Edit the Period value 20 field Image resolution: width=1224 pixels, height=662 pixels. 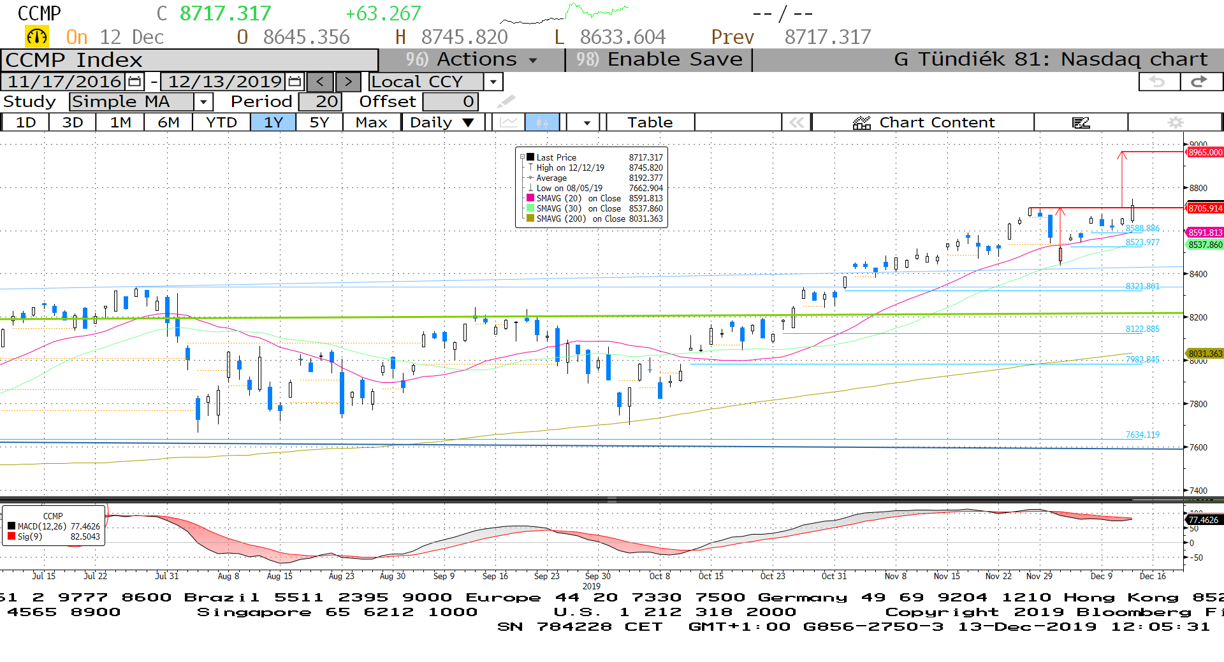tap(321, 101)
